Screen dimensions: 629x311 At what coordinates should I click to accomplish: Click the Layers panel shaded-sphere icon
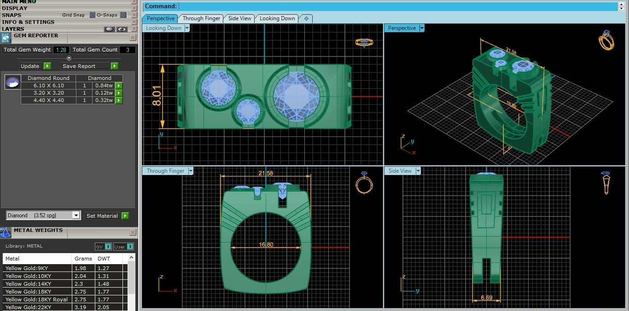click(109, 29)
